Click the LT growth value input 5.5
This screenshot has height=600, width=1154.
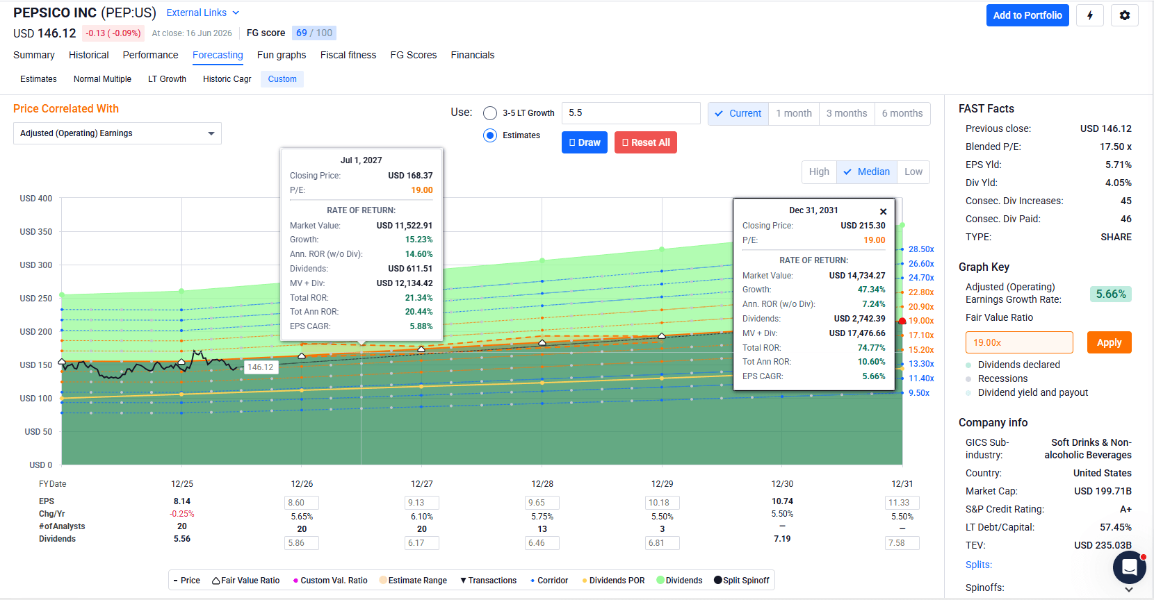[x=631, y=113]
